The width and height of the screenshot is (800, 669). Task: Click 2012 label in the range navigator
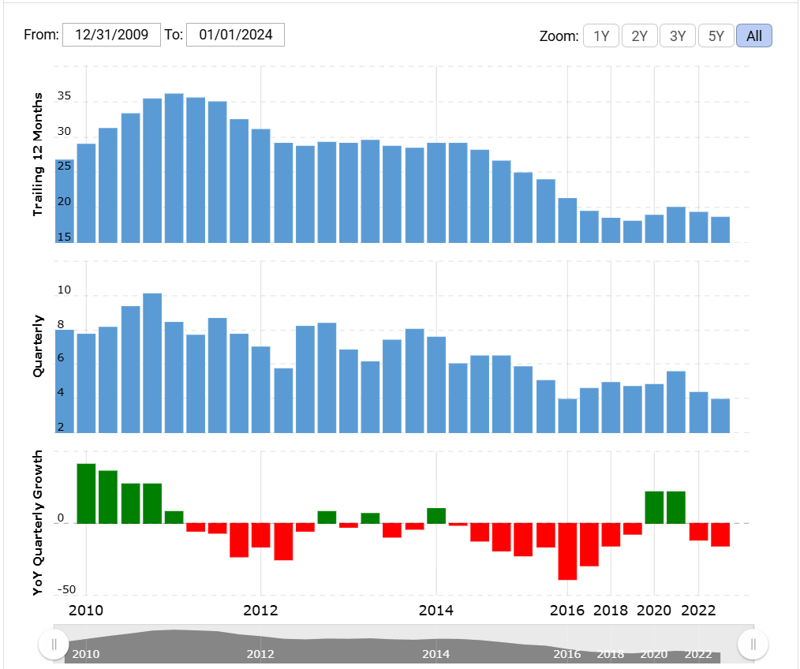[x=260, y=654]
